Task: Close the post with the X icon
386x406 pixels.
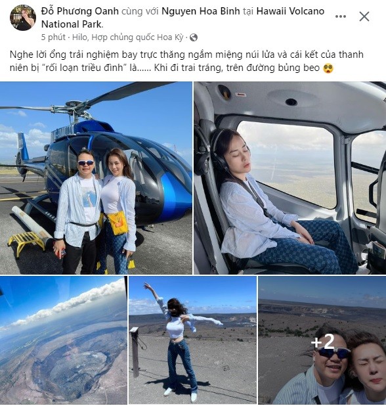Action: coord(364,17)
